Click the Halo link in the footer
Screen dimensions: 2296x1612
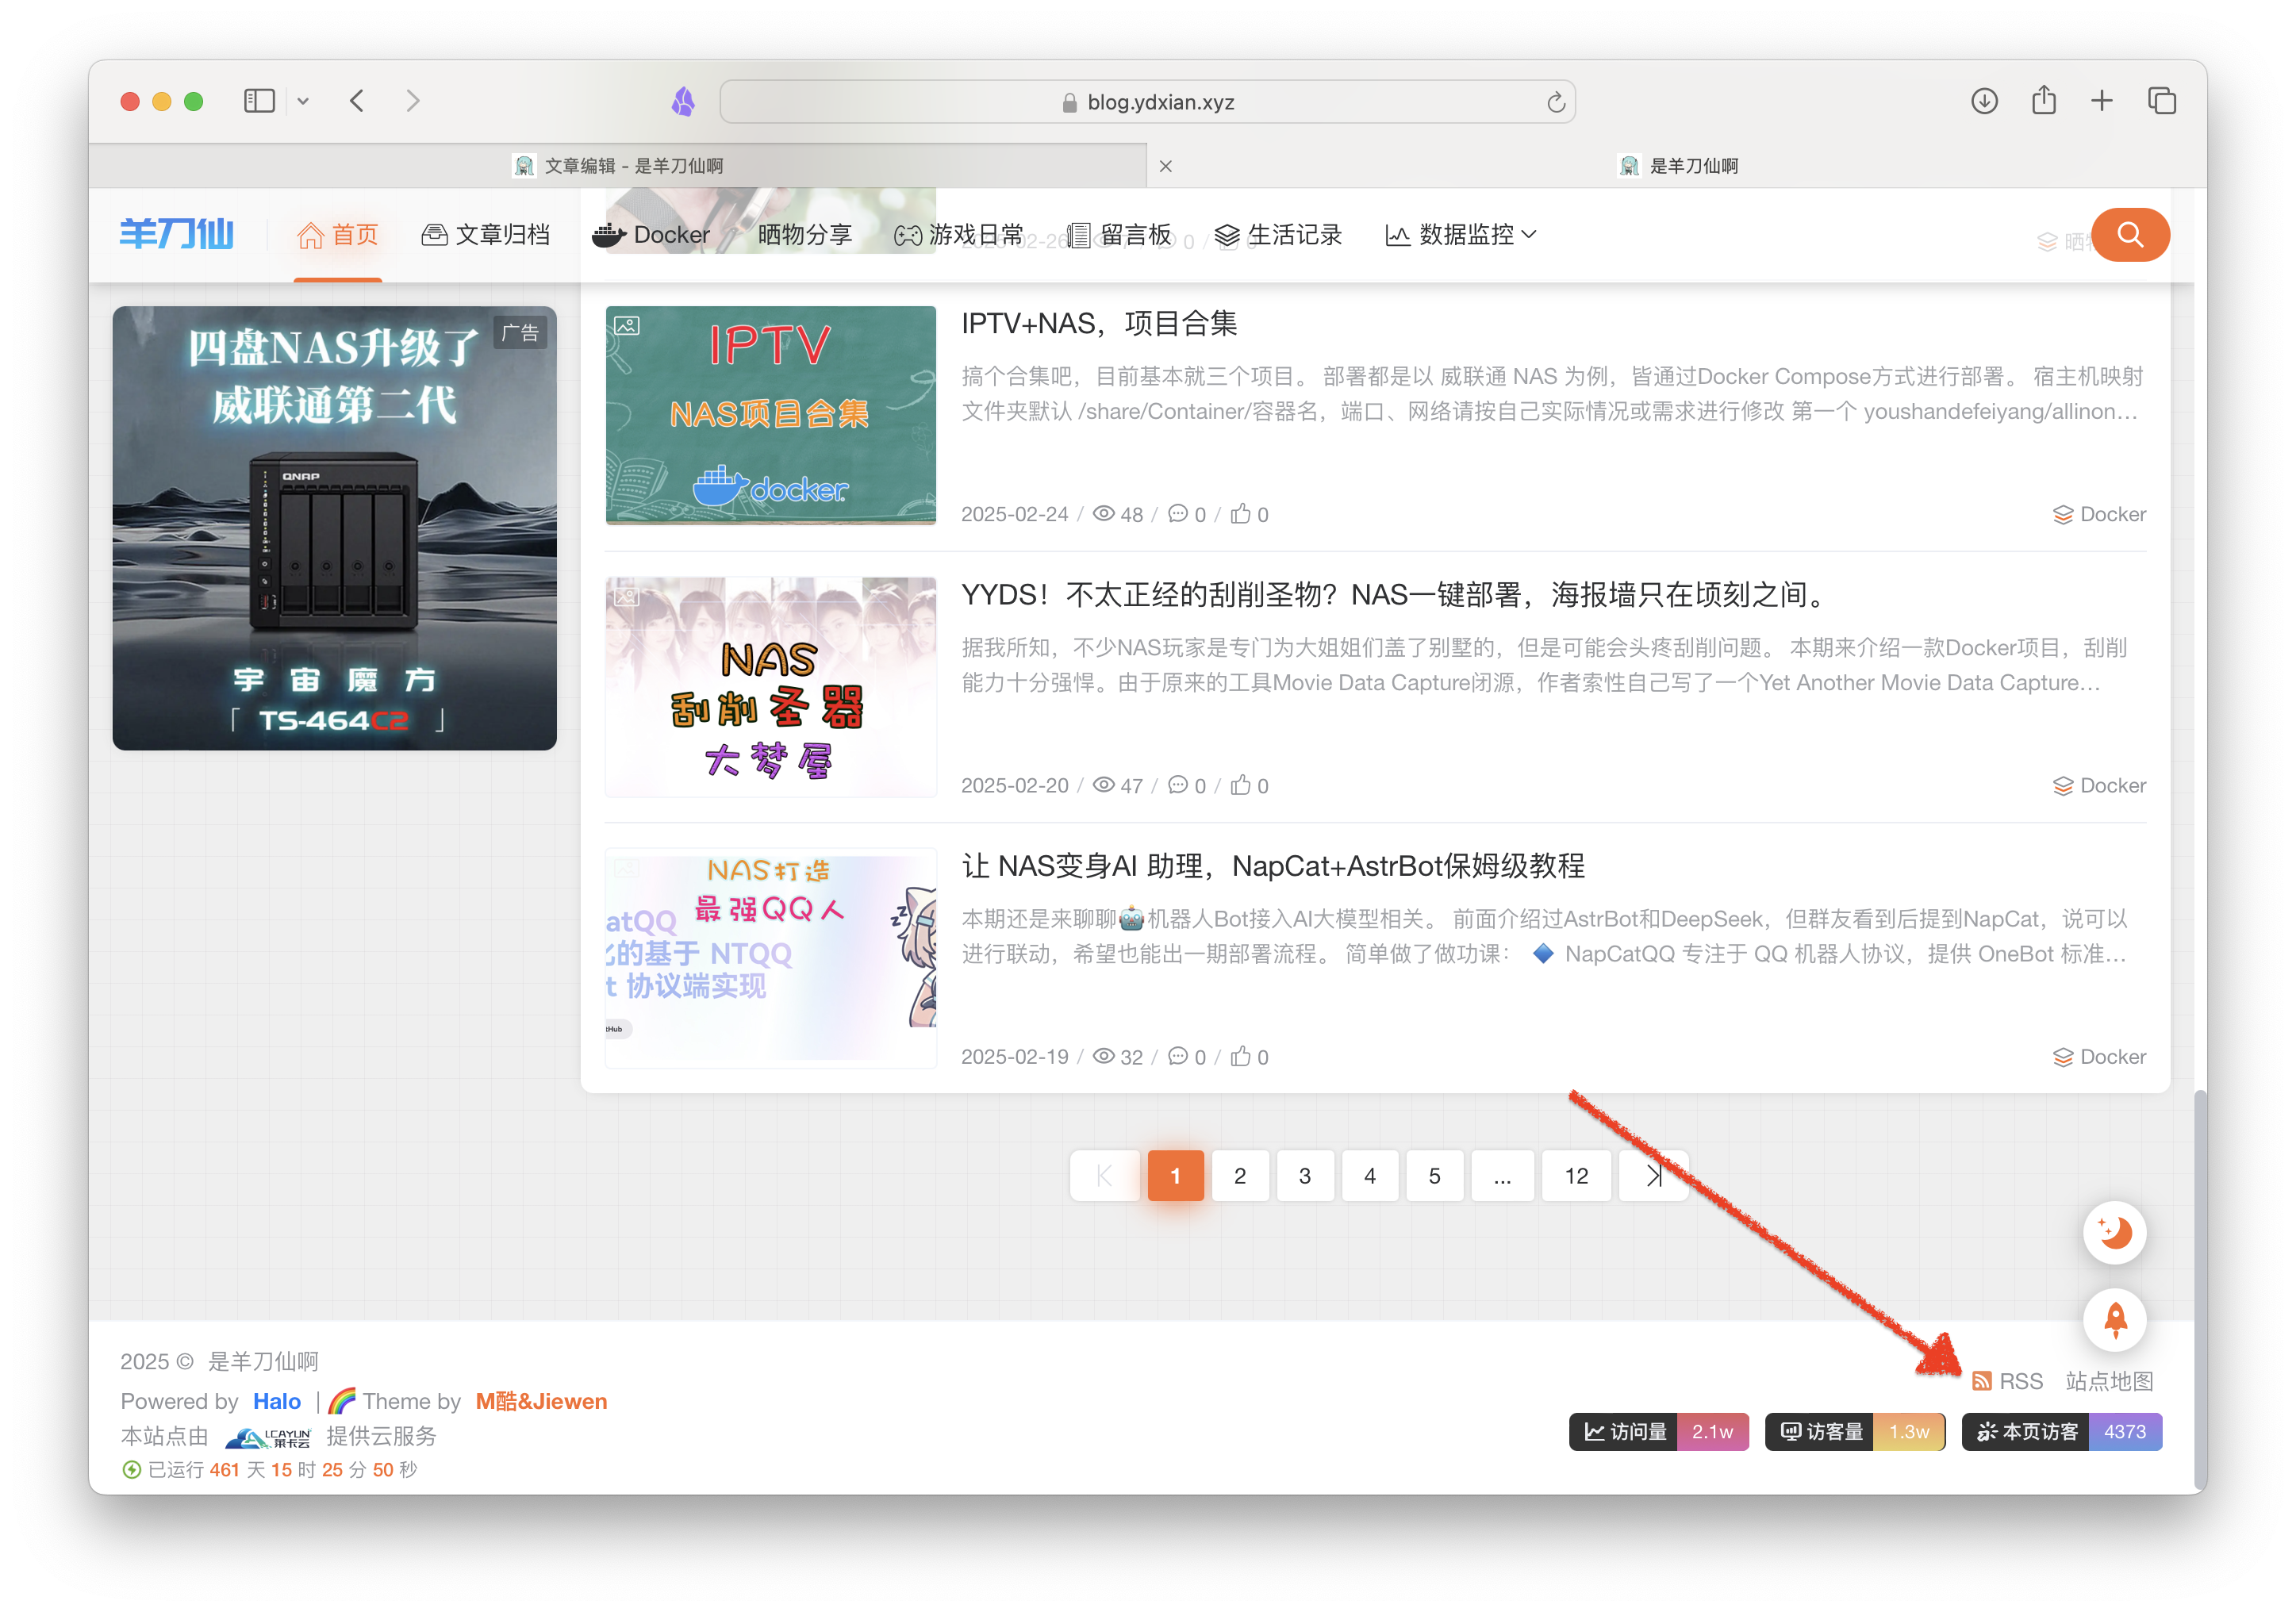click(277, 1401)
